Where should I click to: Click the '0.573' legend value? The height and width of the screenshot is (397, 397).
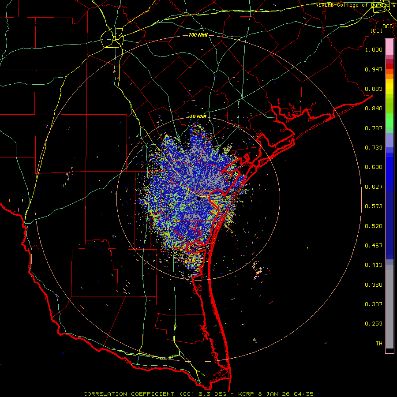[x=374, y=206]
